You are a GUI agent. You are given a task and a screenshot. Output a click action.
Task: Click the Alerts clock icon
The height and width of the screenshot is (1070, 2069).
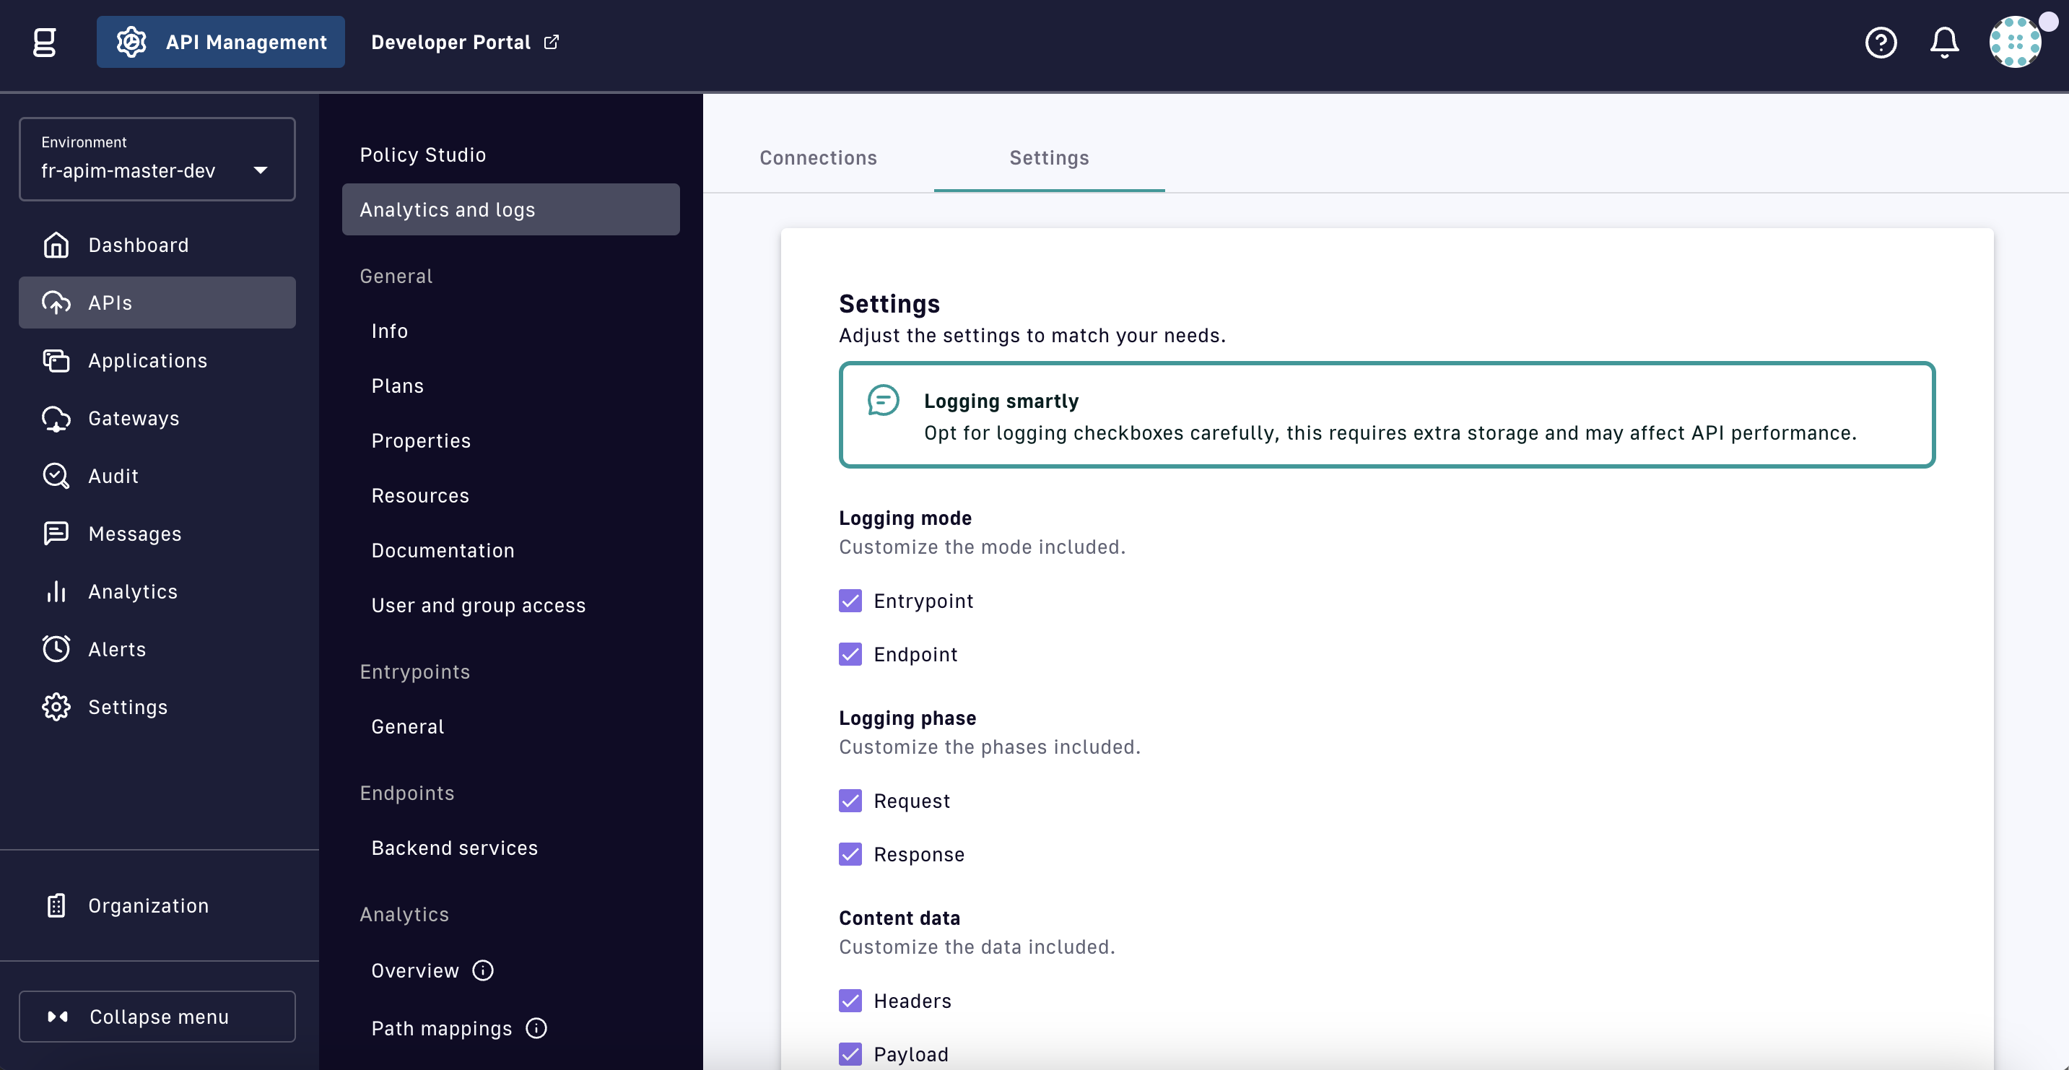coord(56,649)
